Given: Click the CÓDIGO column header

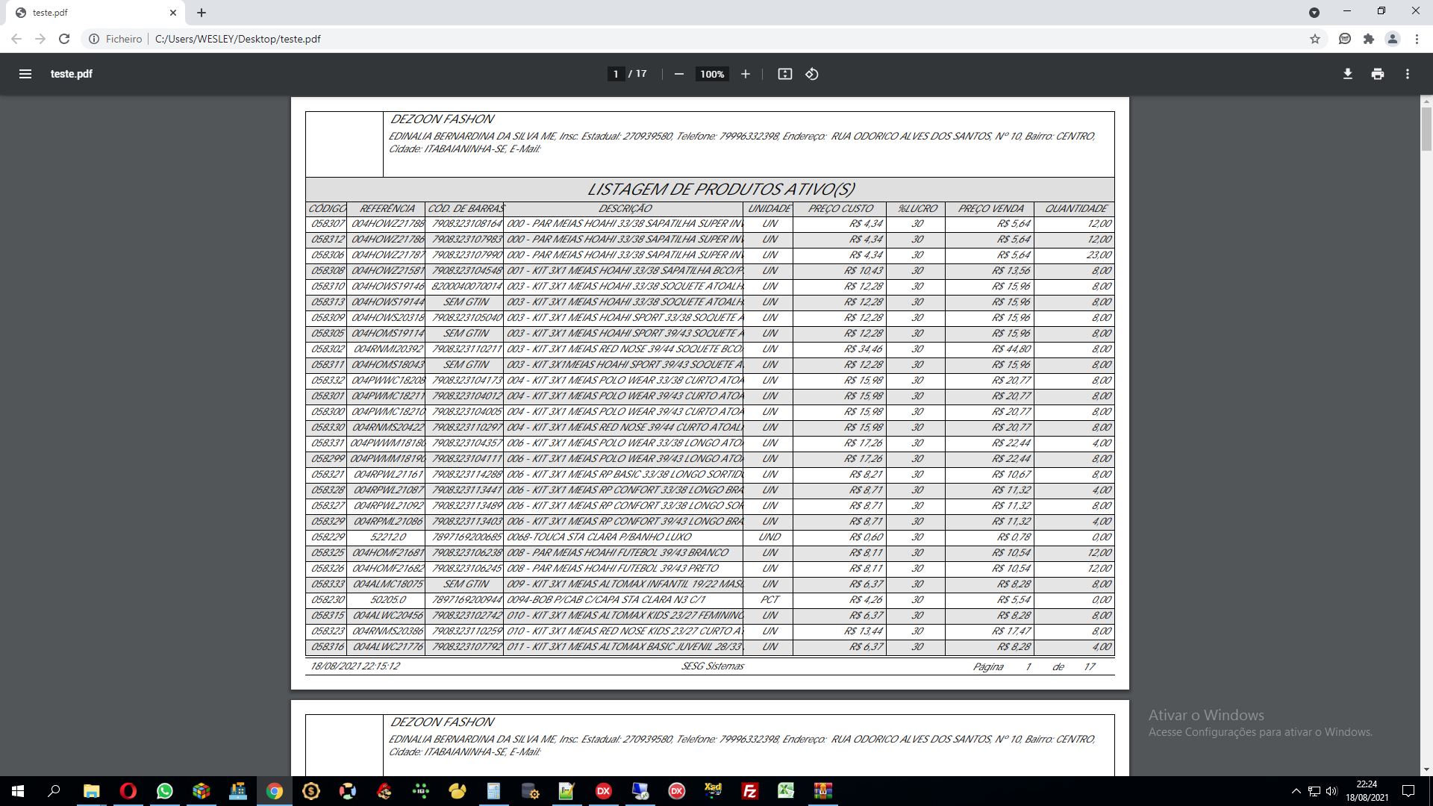Looking at the screenshot, I should [327, 209].
